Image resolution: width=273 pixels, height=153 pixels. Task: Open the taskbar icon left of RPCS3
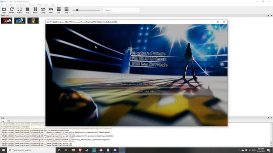(115, 150)
